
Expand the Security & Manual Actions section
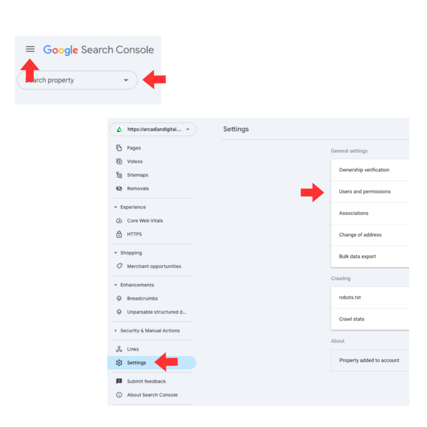[x=116, y=331]
